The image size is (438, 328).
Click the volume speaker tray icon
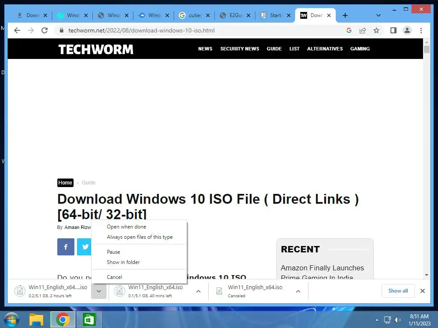pyautogui.click(x=398, y=320)
